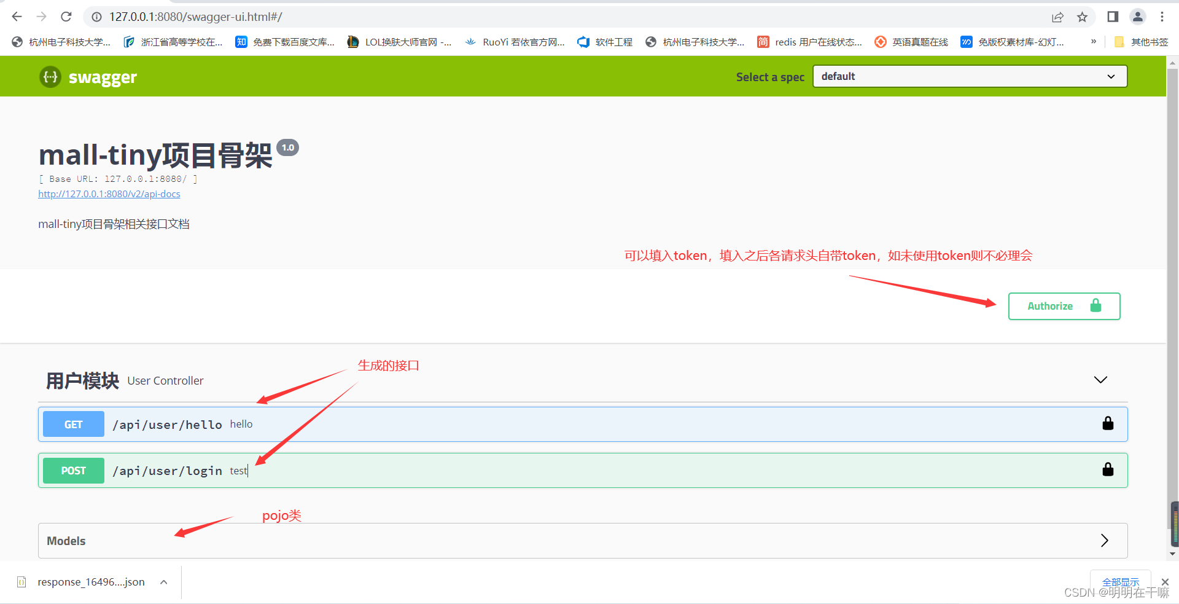Click the page vertical scrollbar
The width and height of the screenshot is (1179, 604).
pos(1172,300)
